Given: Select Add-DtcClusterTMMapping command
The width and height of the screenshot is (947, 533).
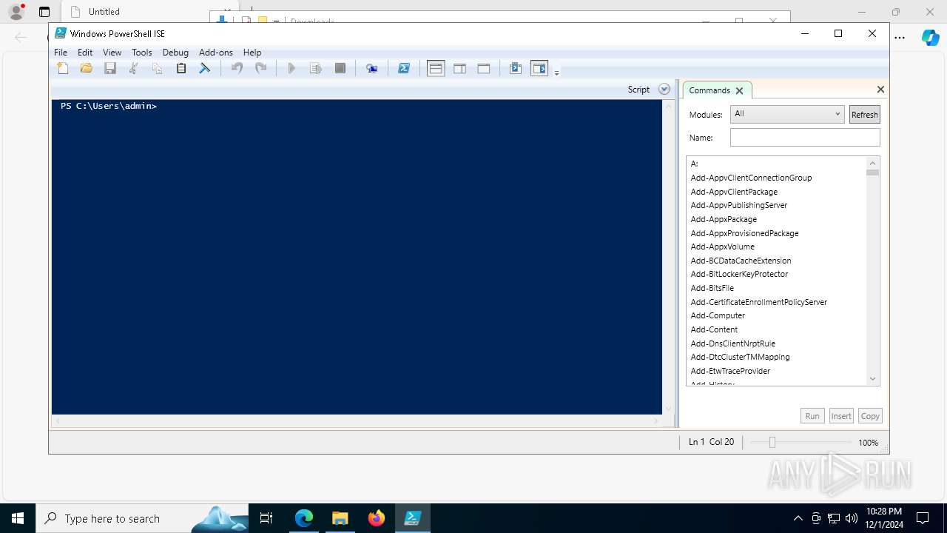Looking at the screenshot, I should click(x=740, y=357).
